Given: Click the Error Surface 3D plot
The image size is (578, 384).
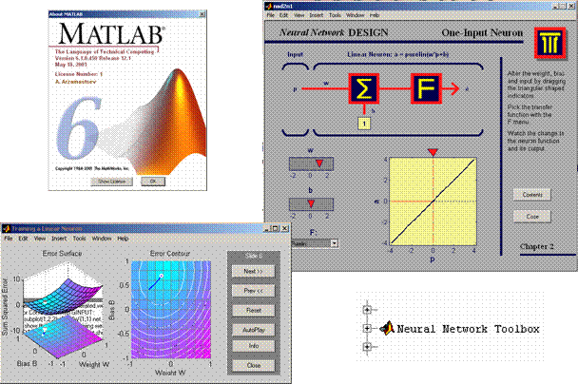Looking at the screenshot, I should [63, 309].
